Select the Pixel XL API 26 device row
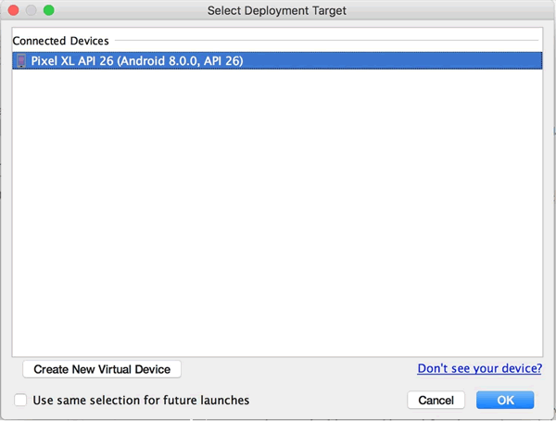This screenshot has width=556, height=421. click(277, 60)
